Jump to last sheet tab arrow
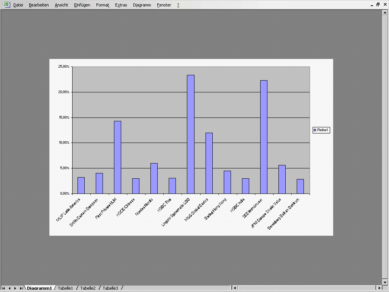Screen dimensions: 389x292 pyautogui.click(x=21, y=288)
